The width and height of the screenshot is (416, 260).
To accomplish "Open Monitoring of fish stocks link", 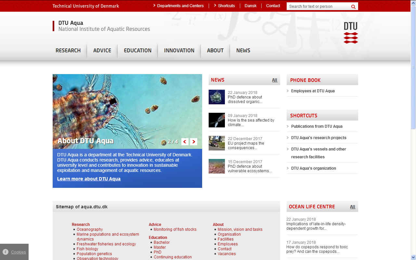I will tap(175, 229).
